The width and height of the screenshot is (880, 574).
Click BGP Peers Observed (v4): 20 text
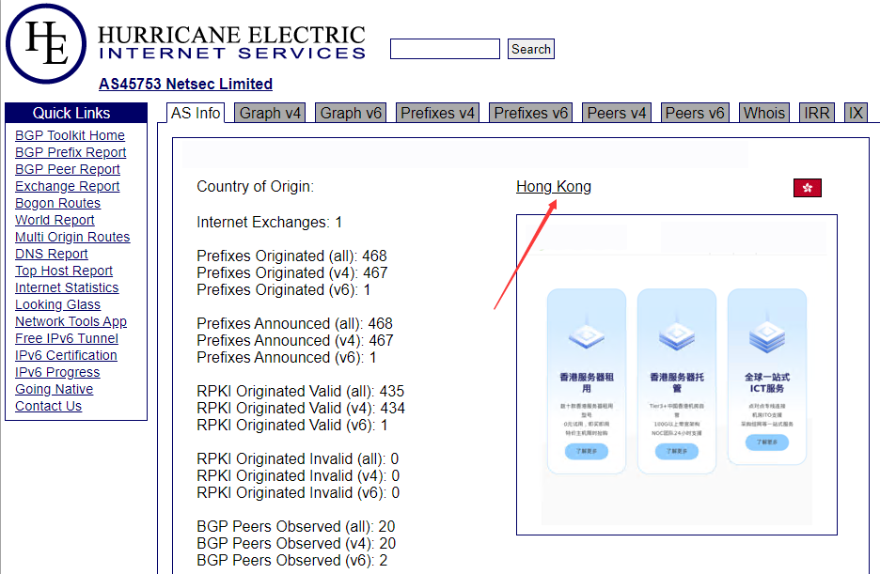(296, 543)
